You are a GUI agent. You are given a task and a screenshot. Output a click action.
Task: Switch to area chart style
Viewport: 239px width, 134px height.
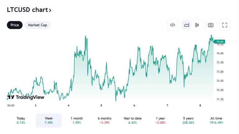coord(187,25)
